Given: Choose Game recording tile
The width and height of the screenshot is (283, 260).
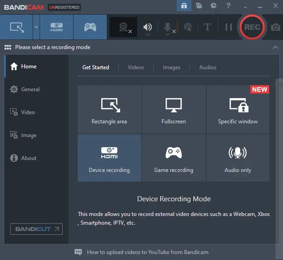Looking at the screenshot, I should (x=173, y=158).
